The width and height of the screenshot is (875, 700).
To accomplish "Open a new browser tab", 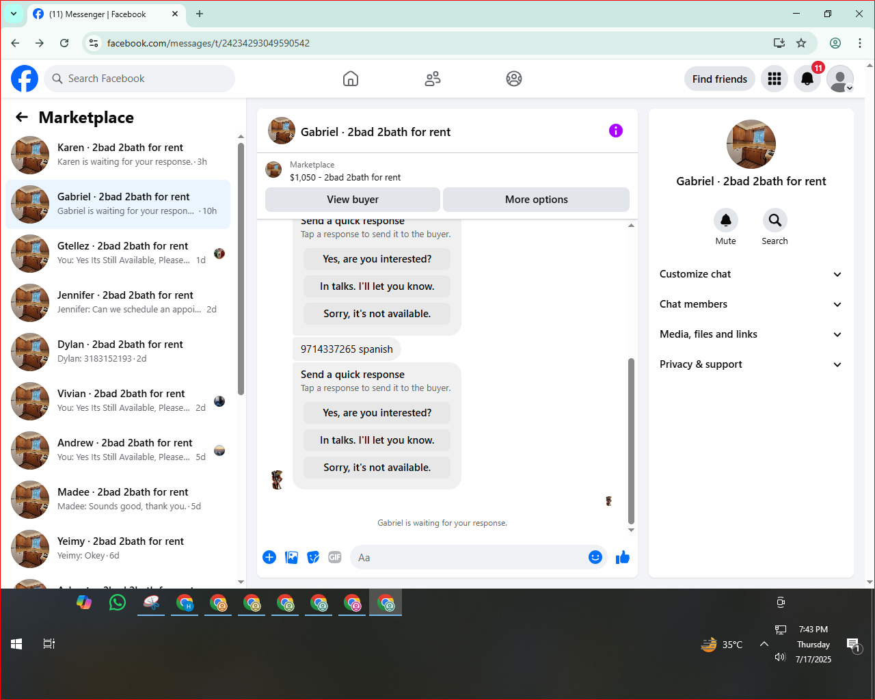I will click(x=200, y=14).
